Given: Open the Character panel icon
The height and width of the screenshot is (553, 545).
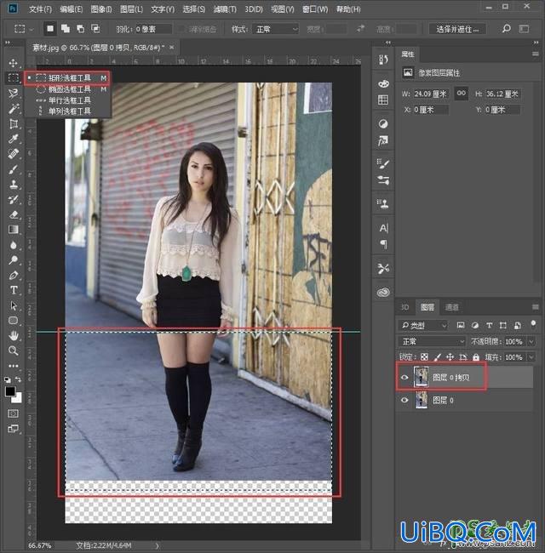Looking at the screenshot, I should (383, 229).
